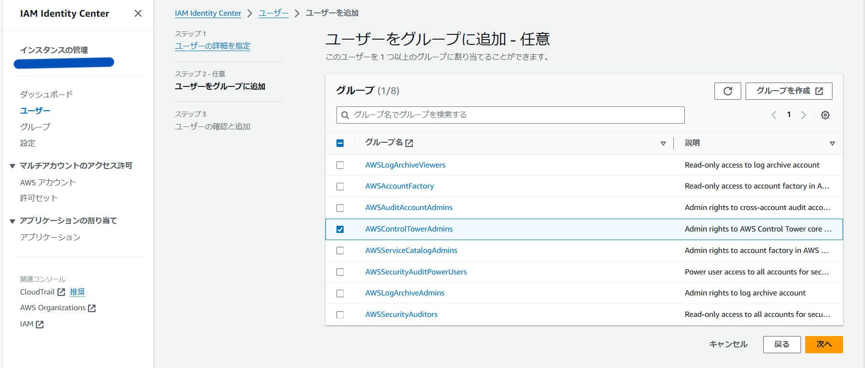Screen dimensions: 865x368
Task: Go back to ユーザーの詳細を指定 step
Action: (213, 46)
